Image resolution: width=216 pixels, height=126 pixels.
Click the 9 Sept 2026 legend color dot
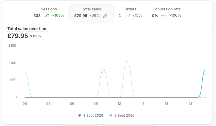pos(80,115)
